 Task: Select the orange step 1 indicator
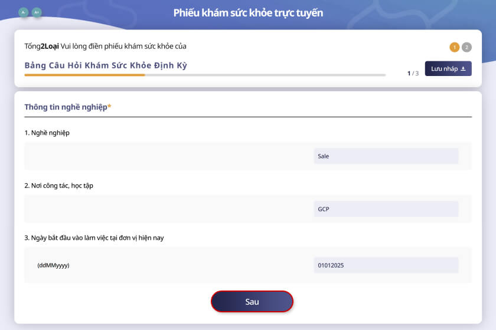[455, 47]
